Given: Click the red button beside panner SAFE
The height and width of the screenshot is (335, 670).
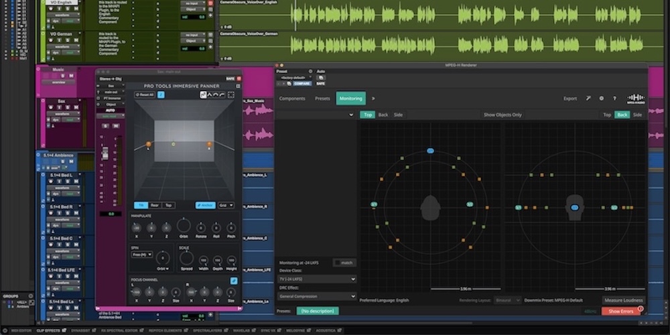Looking at the screenshot, I should 239,78.
